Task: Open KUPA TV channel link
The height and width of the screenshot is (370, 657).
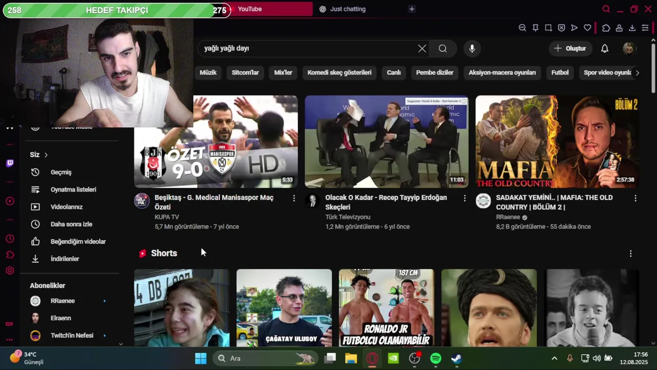Action: [x=167, y=217]
